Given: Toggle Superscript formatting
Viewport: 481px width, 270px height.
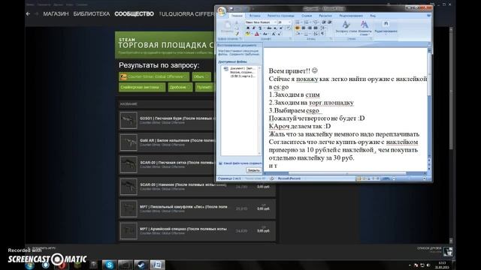Looking at the screenshot, I should [x=280, y=28].
